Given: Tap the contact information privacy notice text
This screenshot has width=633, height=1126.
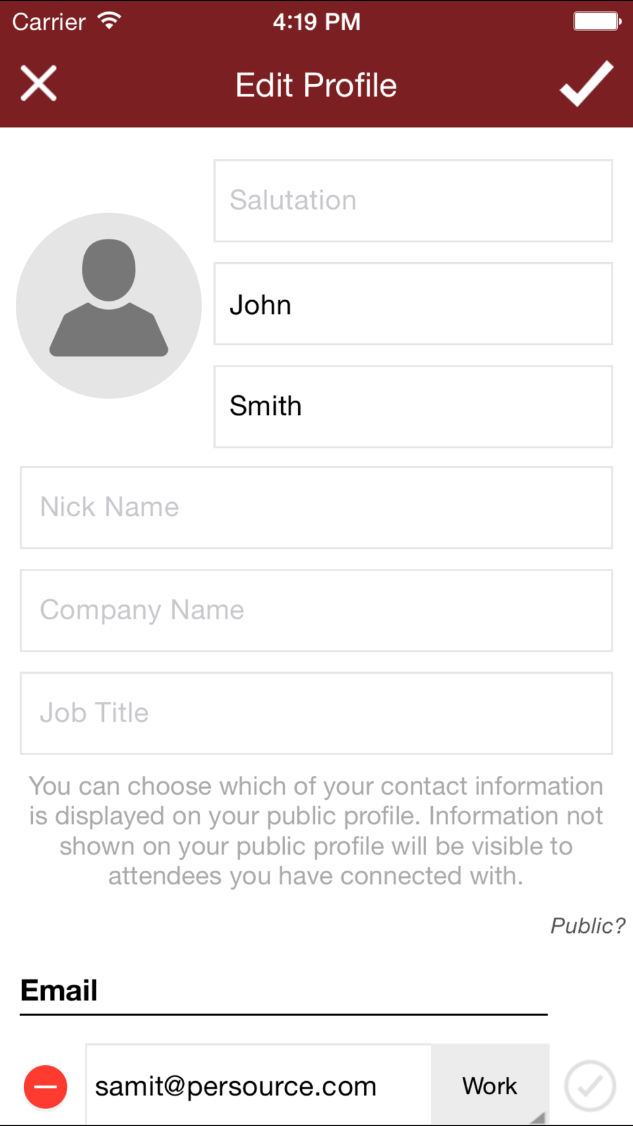Looking at the screenshot, I should click(x=316, y=831).
